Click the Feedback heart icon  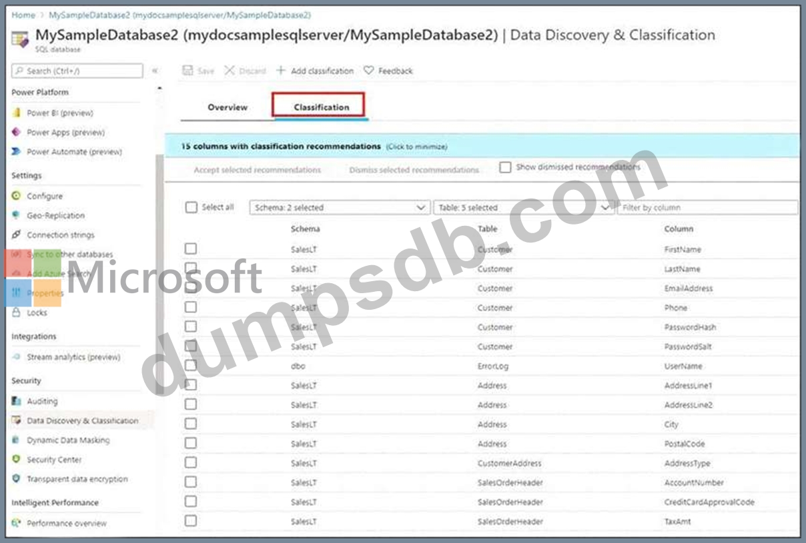368,71
